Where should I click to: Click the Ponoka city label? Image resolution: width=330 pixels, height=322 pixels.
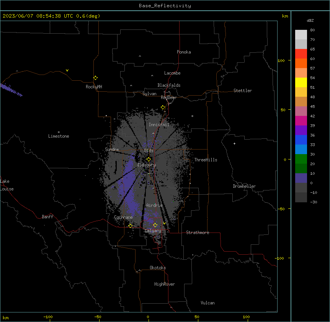click(184, 52)
